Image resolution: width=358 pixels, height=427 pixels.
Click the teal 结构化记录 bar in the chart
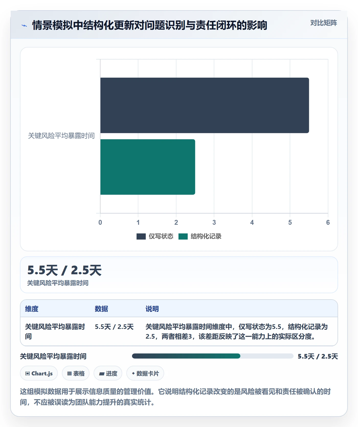(x=148, y=167)
